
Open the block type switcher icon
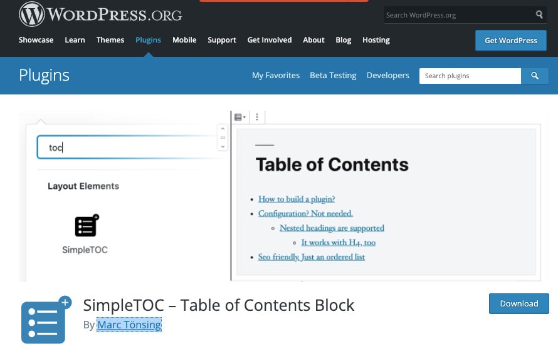click(x=240, y=117)
